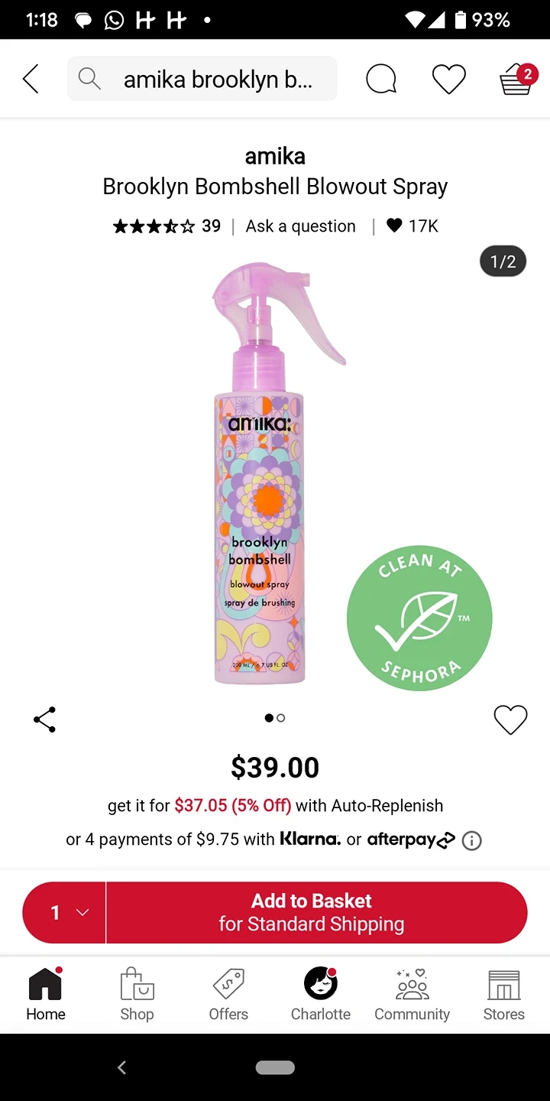550x1101 pixels.
Task: Toggle the product love heart outline
Action: [x=510, y=719]
